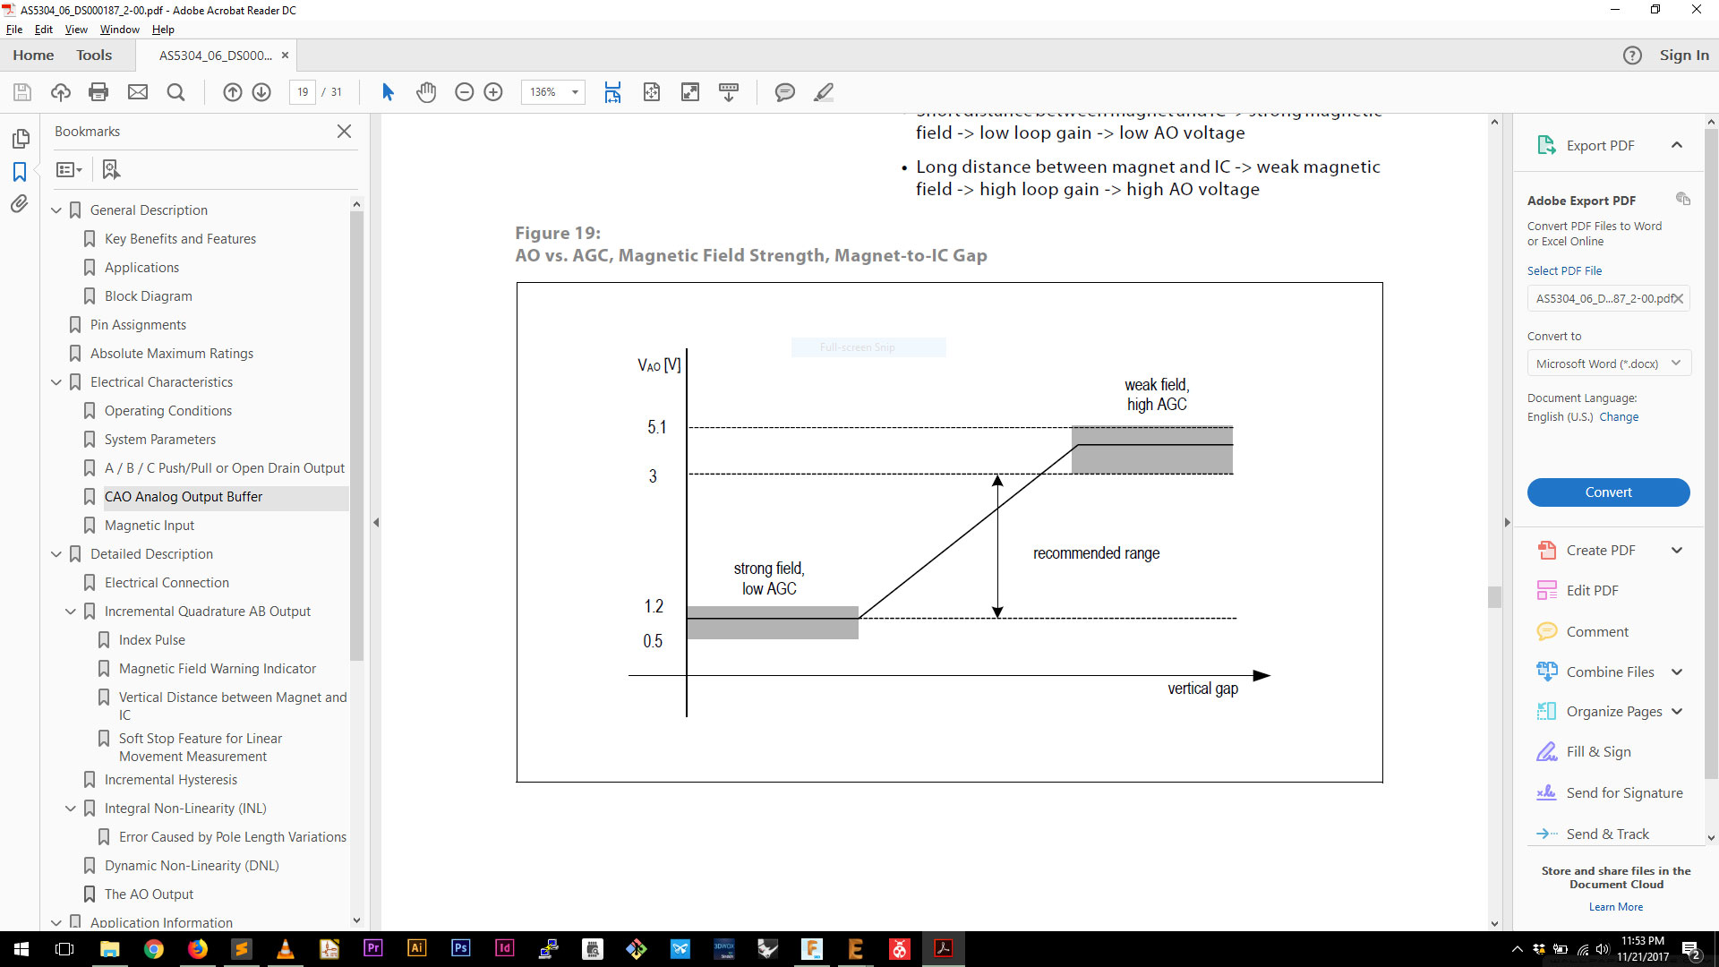Screen dimensions: 1719x967
Task: Open the find text magnifier icon
Action: [x=175, y=92]
